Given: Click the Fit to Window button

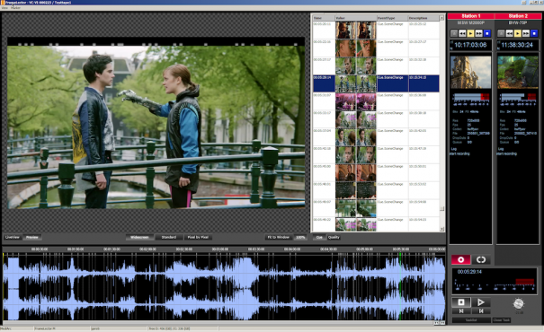Looking at the screenshot, I should (x=278, y=237).
